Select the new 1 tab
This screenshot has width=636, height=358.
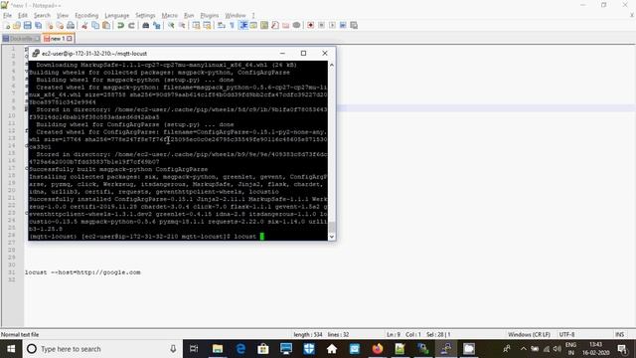(x=57, y=39)
